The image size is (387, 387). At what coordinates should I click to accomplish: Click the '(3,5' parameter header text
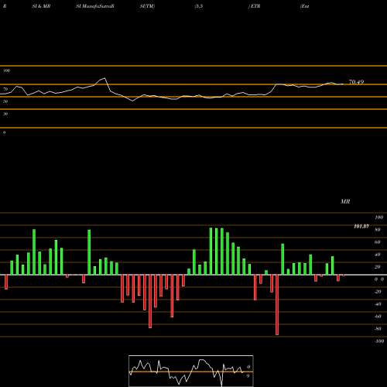(x=199, y=6)
